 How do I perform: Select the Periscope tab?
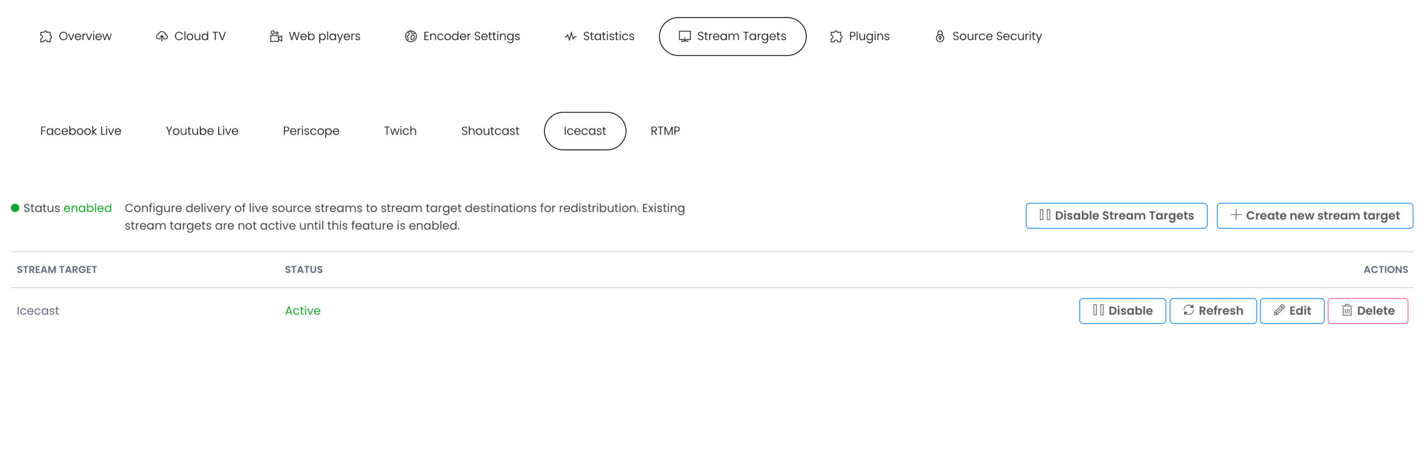pos(311,131)
